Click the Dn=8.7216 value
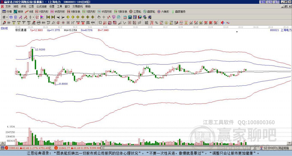Image resolution: width=292 pixels, height=156 pixels. [x=86, y=30]
